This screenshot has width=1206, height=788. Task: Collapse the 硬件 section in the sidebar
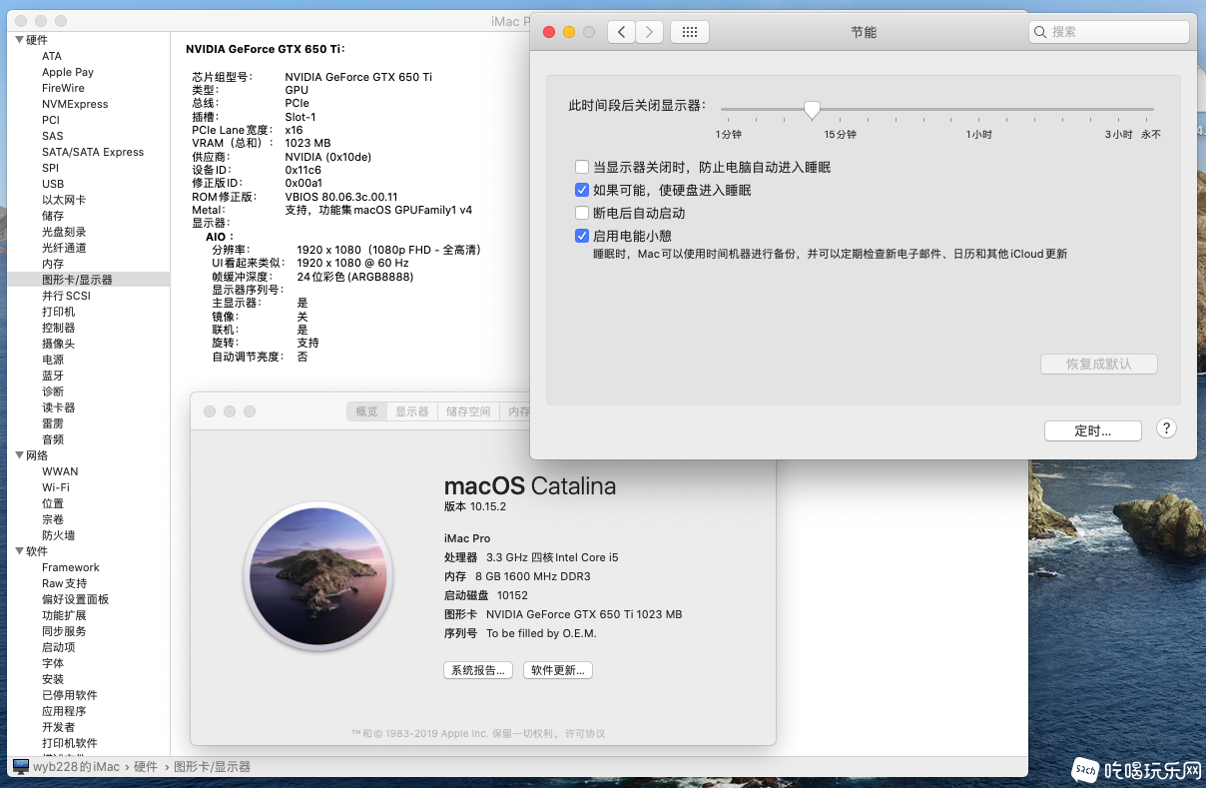[x=19, y=40]
